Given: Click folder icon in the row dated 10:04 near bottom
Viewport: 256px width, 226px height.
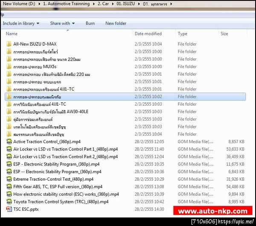Looking at the screenshot, I should tap(9, 134).
